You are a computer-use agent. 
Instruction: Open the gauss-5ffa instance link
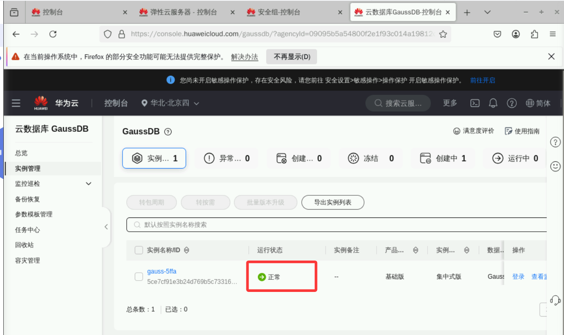[162, 271]
